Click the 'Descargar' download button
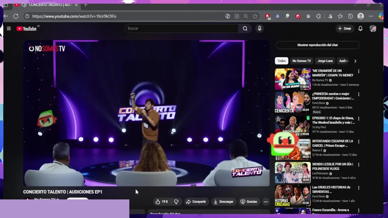Image resolution: width=388 pixels, height=218 pixels. 223,202
